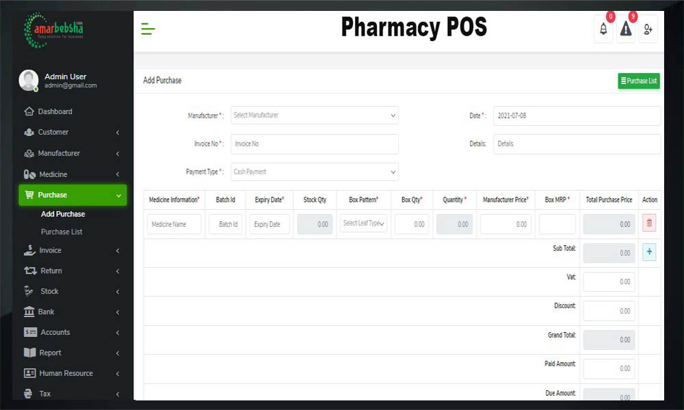Click the Bank building icon
Image resolution: width=684 pixels, height=410 pixels.
pyautogui.click(x=29, y=312)
